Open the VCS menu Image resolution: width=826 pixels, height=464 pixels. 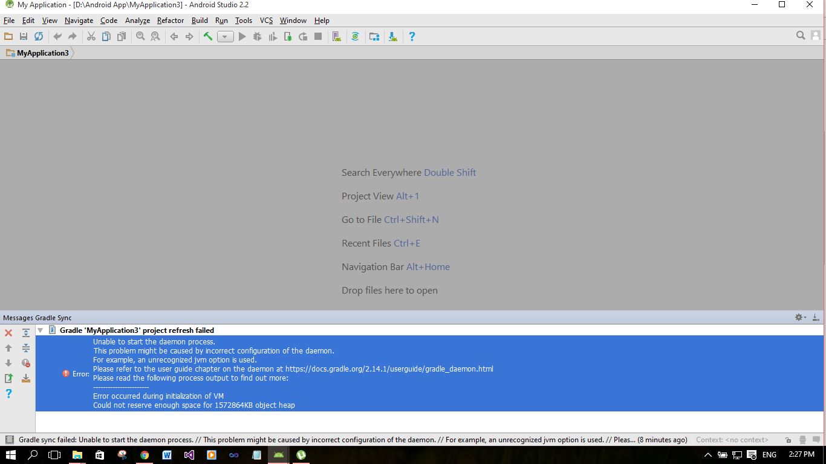tap(266, 21)
